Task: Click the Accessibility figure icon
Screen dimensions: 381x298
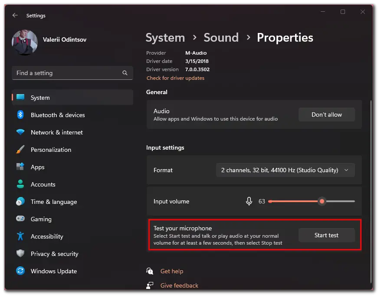Action: point(20,236)
